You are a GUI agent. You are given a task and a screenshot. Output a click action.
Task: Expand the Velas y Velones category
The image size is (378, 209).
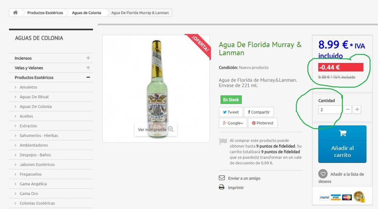pos(88,67)
